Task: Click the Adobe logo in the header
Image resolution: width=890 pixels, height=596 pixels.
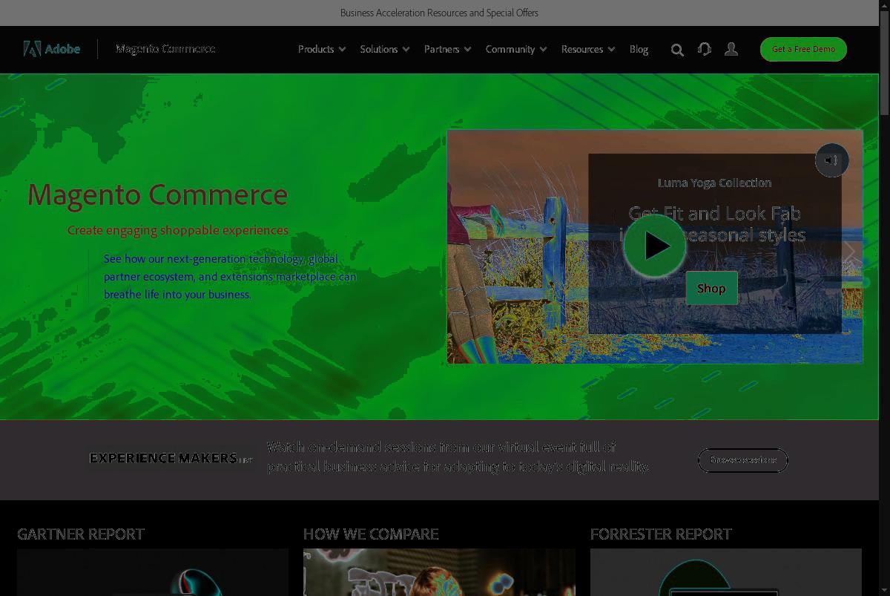Action: click(51, 49)
